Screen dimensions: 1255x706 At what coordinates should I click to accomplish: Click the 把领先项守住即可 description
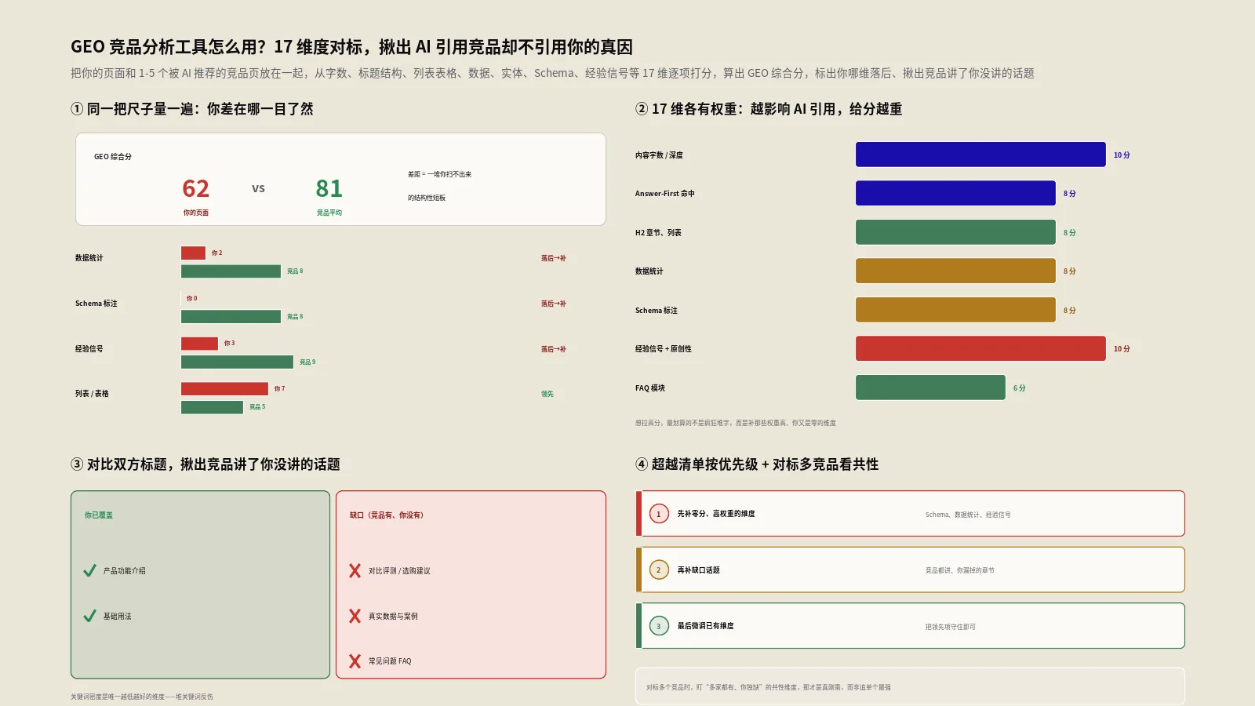click(950, 627)
